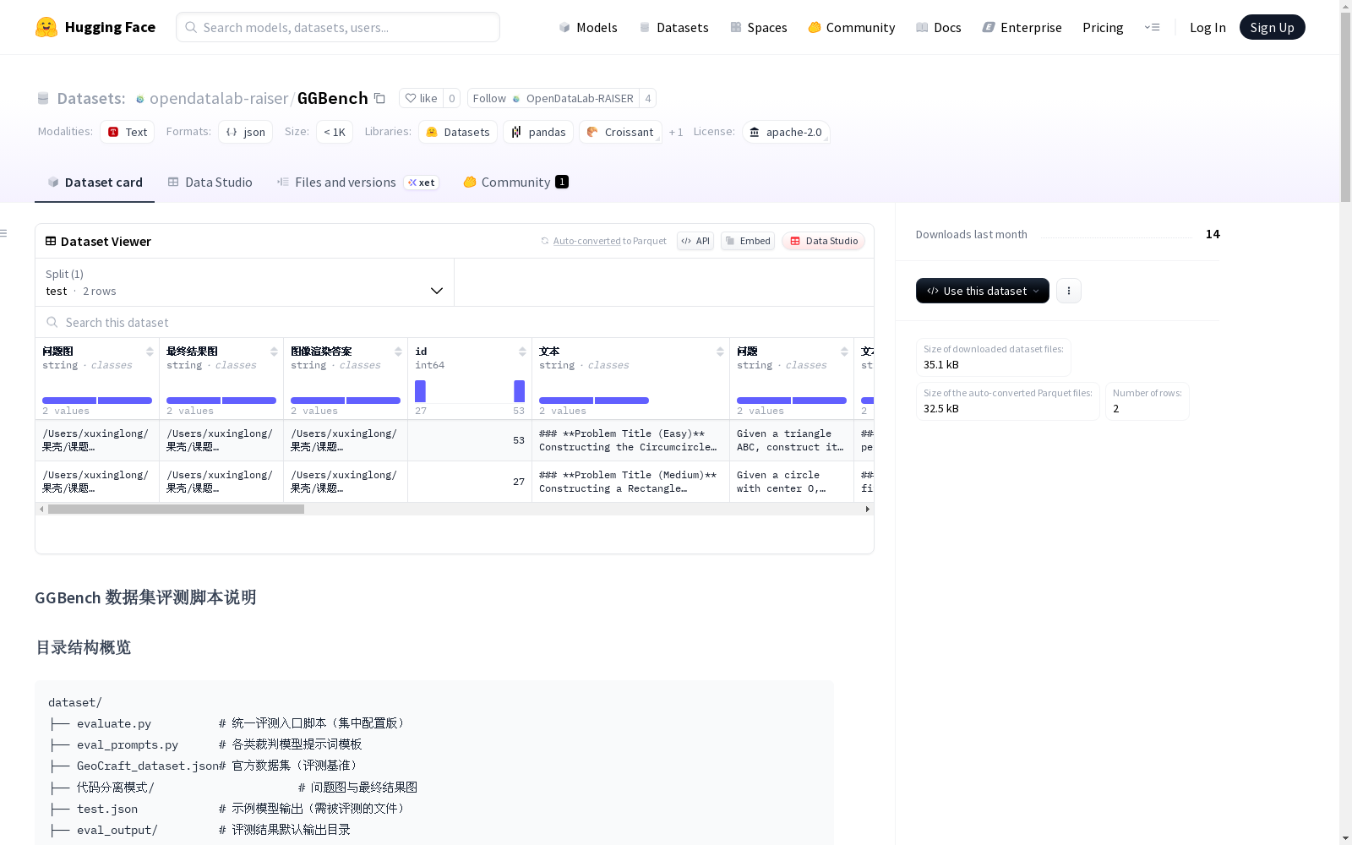Expand the Split test dropdown
Screen dimensions: 1352x845
(244, 282)
